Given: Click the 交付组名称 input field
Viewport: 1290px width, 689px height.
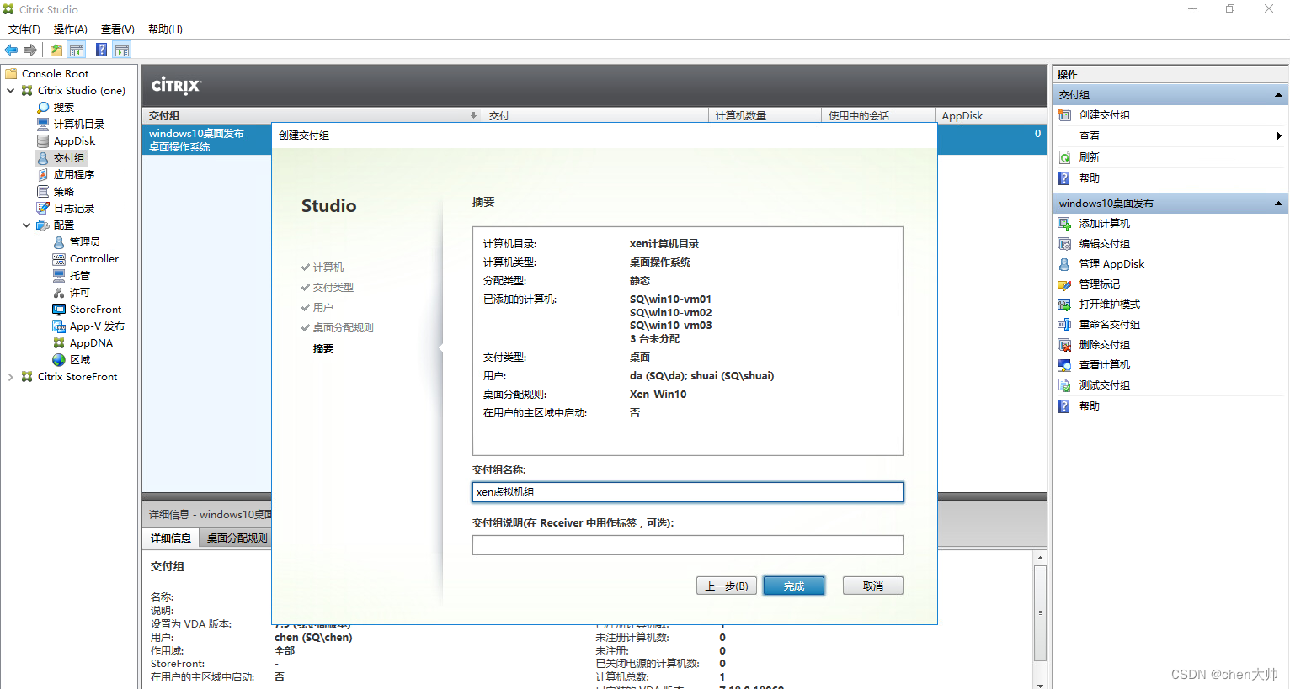Looking at the screenshot, I should click(x=688, y=492).
